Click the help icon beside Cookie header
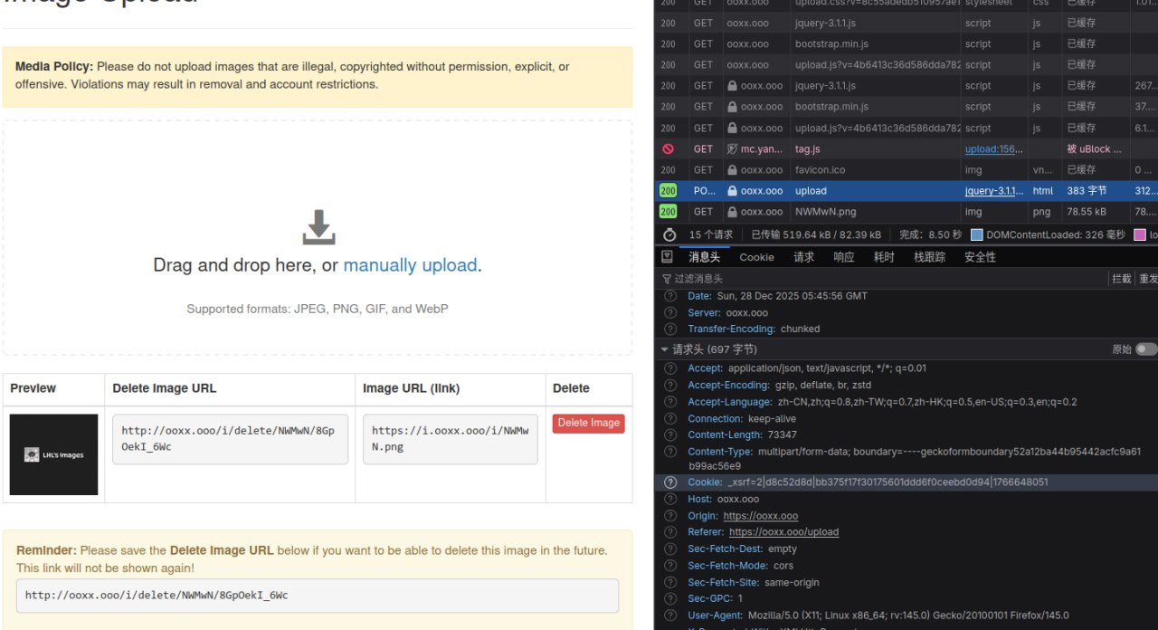The width and height of the screenshot is (1158, 630). tap(670, 482)
